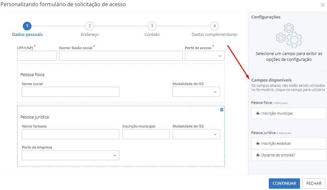Click +Adicionar next to Pessoa física
This screenshot has height=190, width=327.
(x=280, y=103)
